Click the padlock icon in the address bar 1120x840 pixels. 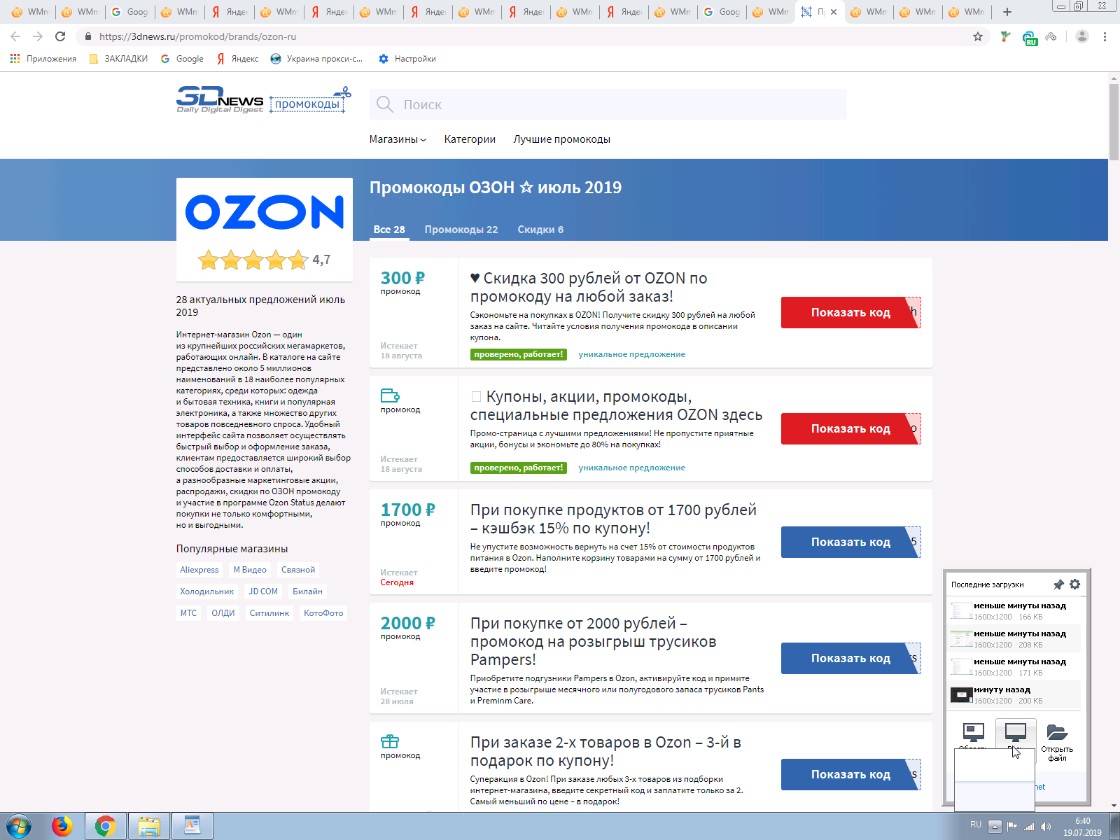(88, 36)
